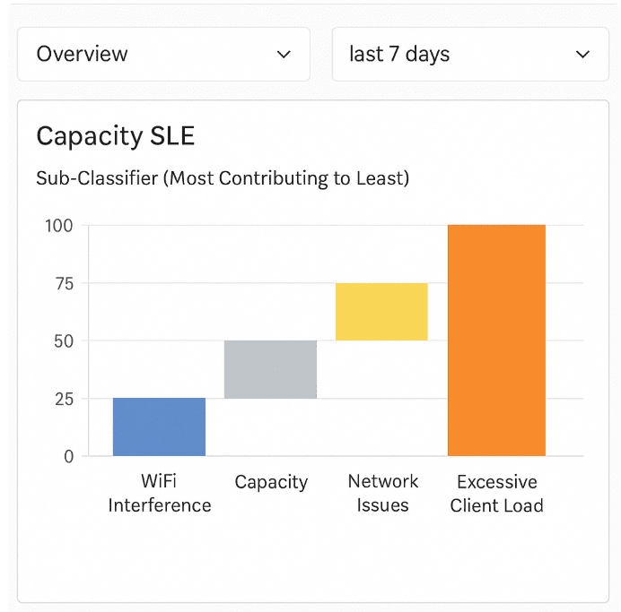Click the 25 value on the y-axis
The height and width of the screenshot is (612, 621).
point(62,399)
